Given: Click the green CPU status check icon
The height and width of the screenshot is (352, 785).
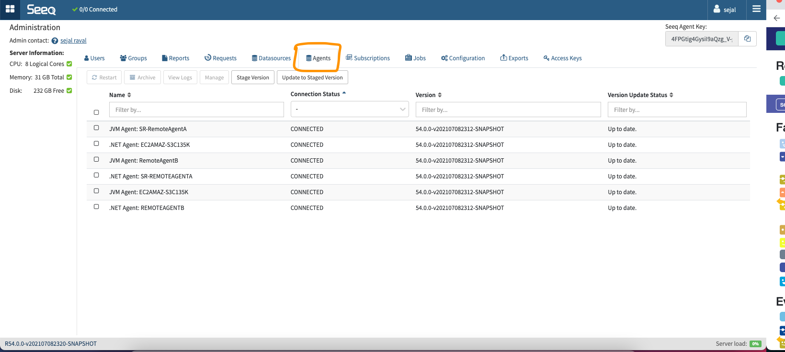Looking at the screenshot, I should coord(69,64).
